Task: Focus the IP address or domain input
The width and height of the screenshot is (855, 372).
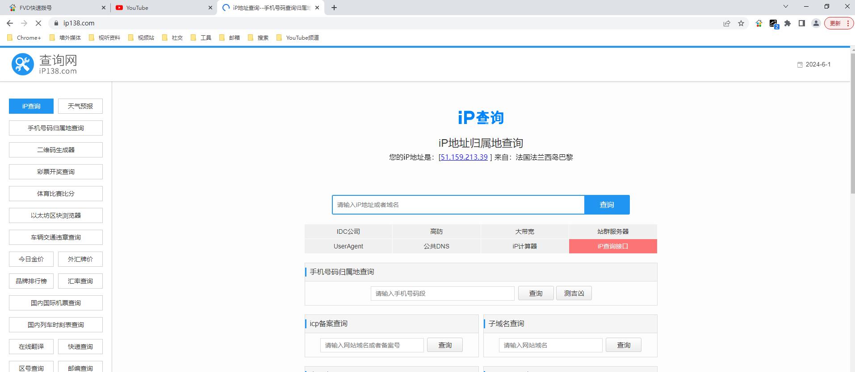Action: (x=458, y=205)
